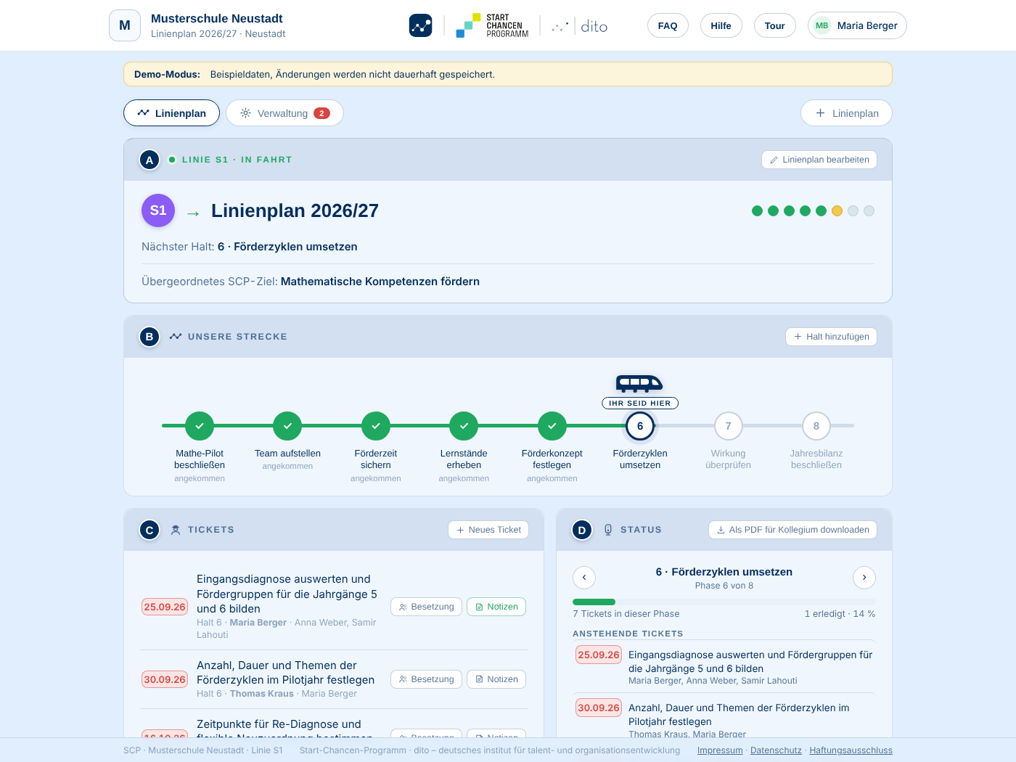Open Notizen for the 30.09.26 ticket
Viewport: 1016px width, 762px height.
click(496, 679)
